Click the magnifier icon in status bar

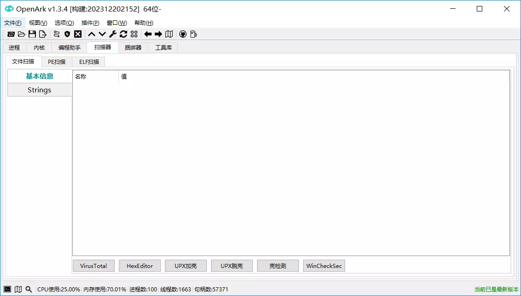point(29,289)
